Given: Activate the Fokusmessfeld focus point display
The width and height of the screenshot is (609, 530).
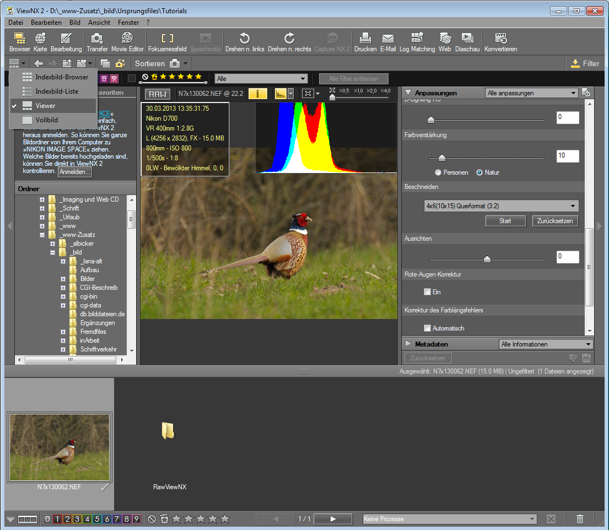Looking at the screenshot, I should [168, 42].
